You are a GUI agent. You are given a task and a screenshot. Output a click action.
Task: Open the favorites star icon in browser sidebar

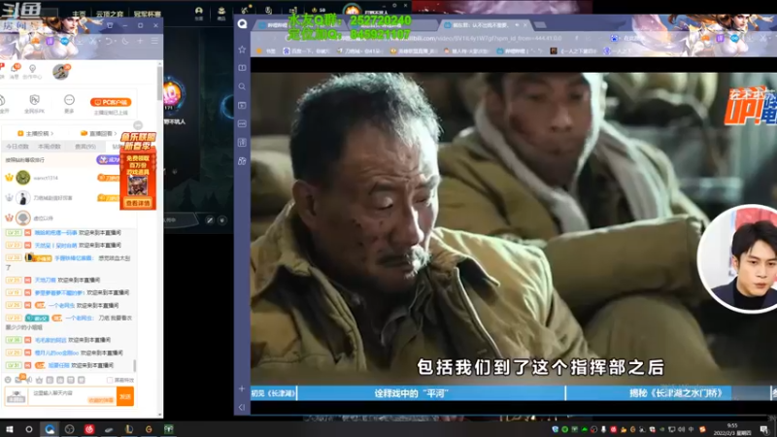click(x=242, y=50)
